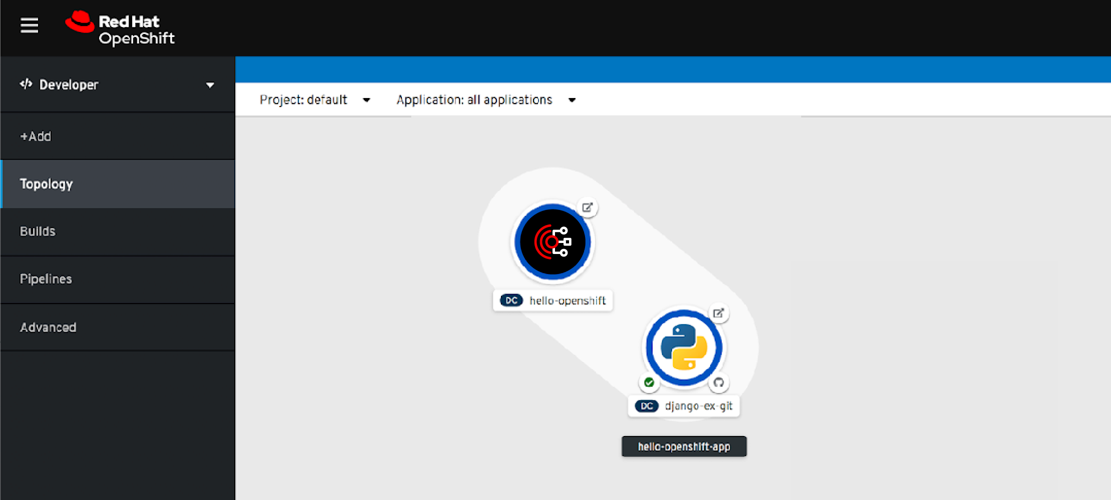Viewport: 1111px width, 500px height.
Task: Navigate to Builds section
Action: (x=38, y=231)
